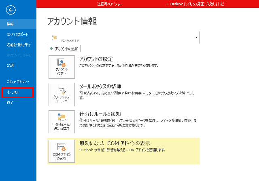Click the description under アカウントの設定

click(119, 65)
